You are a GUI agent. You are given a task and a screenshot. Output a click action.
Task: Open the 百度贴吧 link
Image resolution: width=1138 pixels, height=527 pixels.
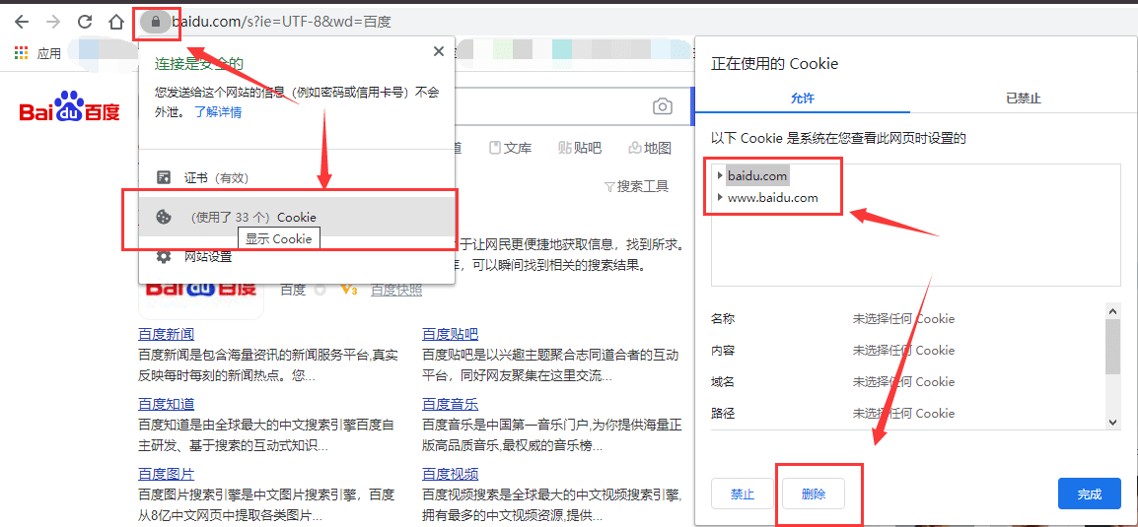[451, 334]
